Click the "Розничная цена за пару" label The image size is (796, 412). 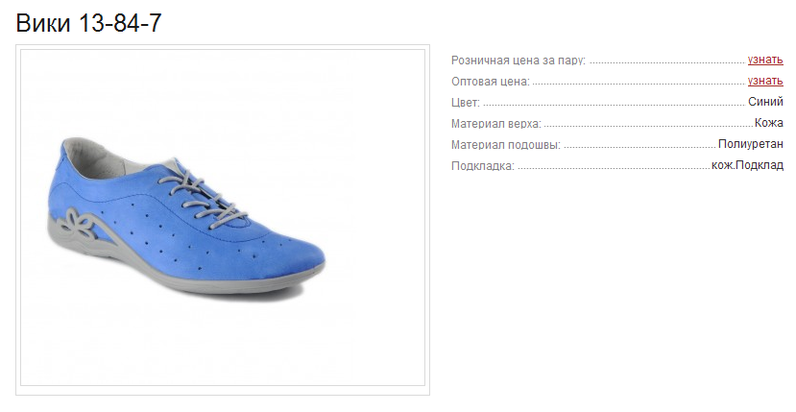[519, 61]
